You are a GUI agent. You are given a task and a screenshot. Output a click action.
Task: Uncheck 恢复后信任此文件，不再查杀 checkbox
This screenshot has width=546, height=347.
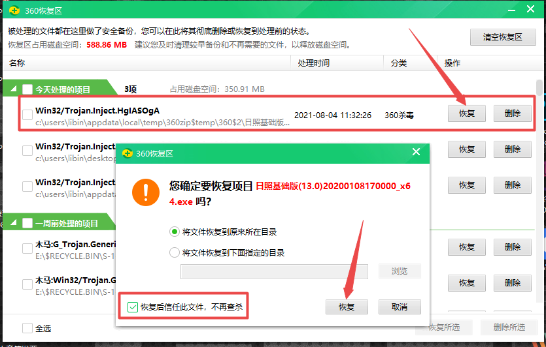point(133,307)
